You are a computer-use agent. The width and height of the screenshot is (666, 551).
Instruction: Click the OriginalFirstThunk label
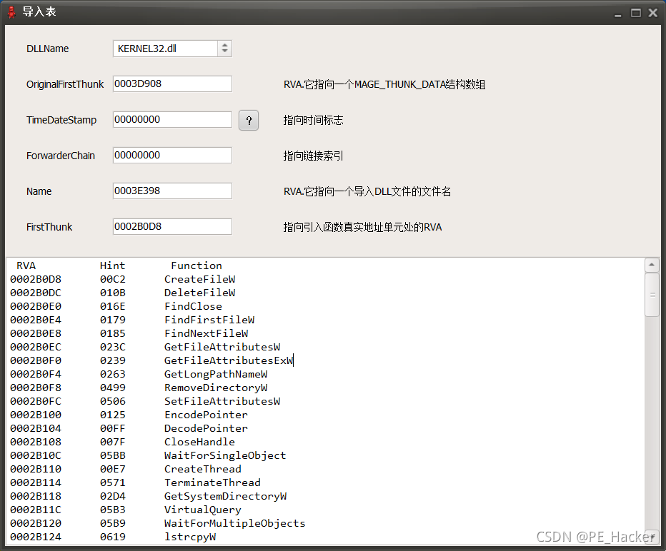65,84
